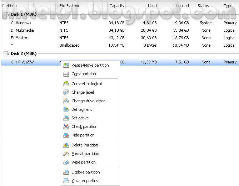This screenshot has width=239, height=186.
Task: Click the Hide partition icon
Action: pos(66,135)
